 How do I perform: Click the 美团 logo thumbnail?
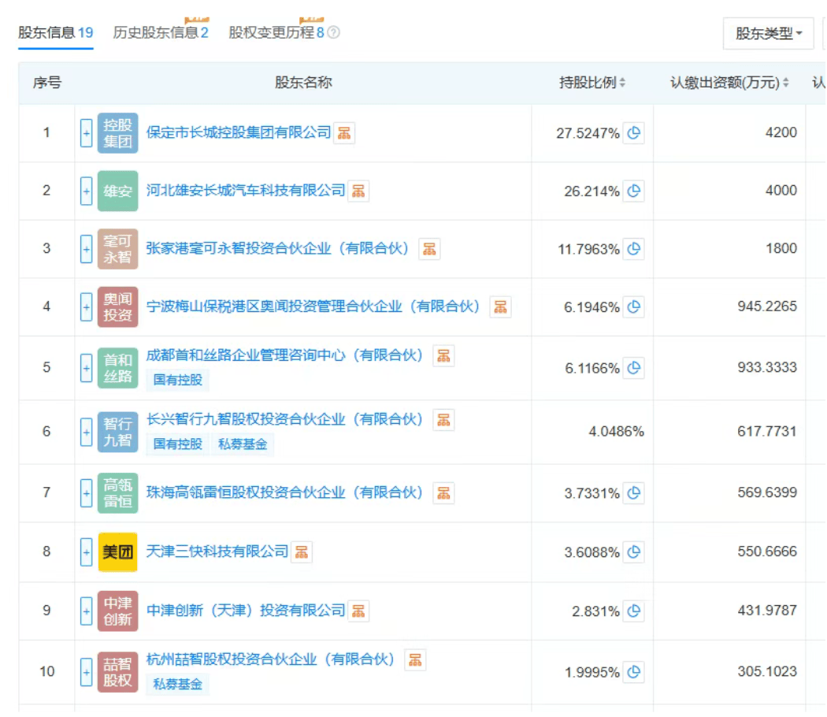120,552
